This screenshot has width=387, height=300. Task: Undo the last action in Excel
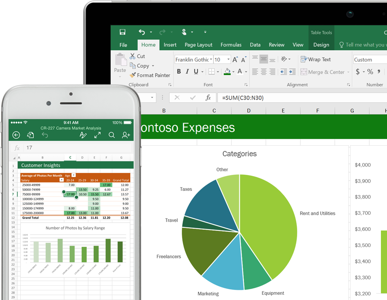pos(142,32)
